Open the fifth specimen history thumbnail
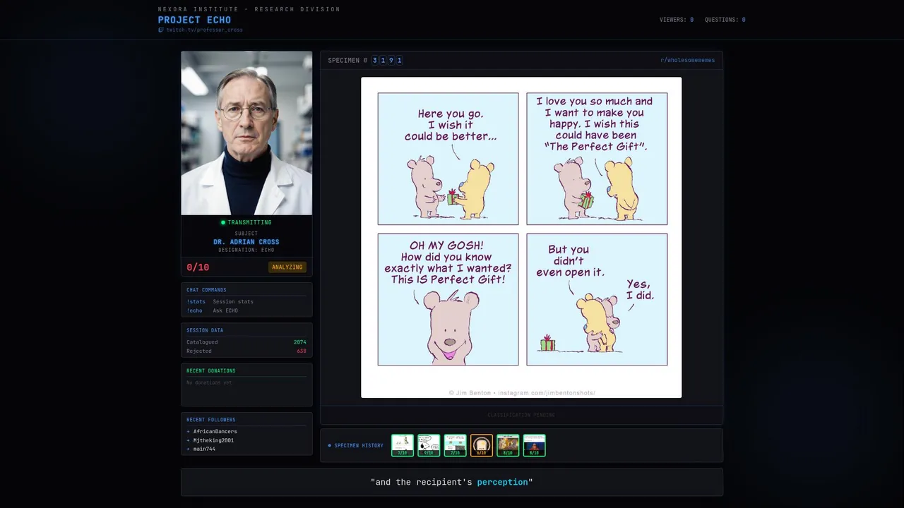Image resolution: width=904 pixels, height=508 pixels. (508, 445)
